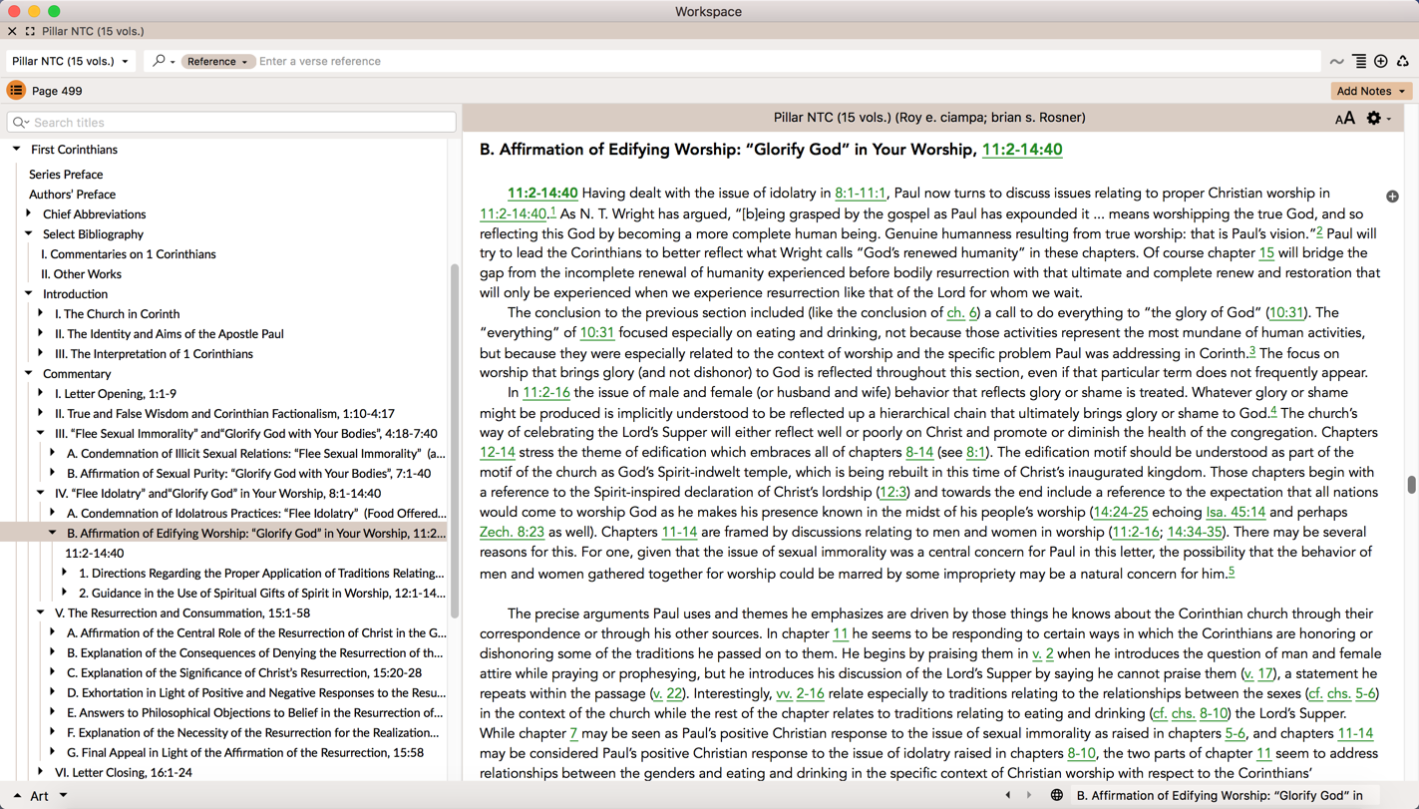The height and width of the screenshot is (809, 1419).
Task: Go forward with right history arrow
Action: [x=1029, y=795]
